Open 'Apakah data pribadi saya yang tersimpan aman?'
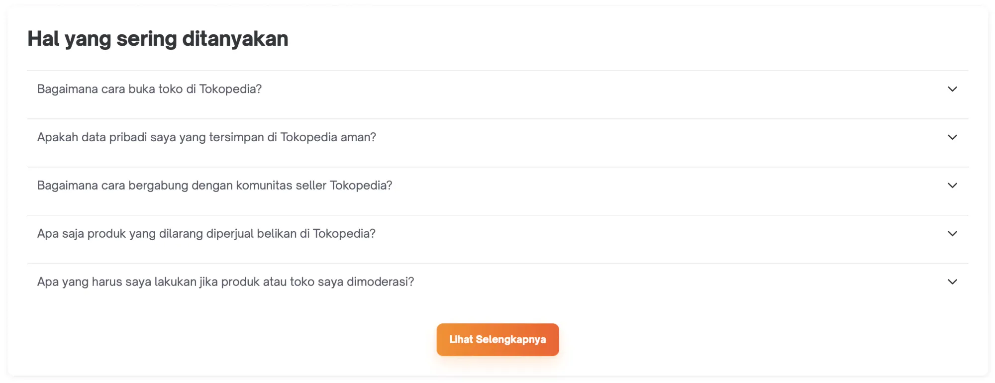Viewport: 995px width, 383px height. (206, 137)
